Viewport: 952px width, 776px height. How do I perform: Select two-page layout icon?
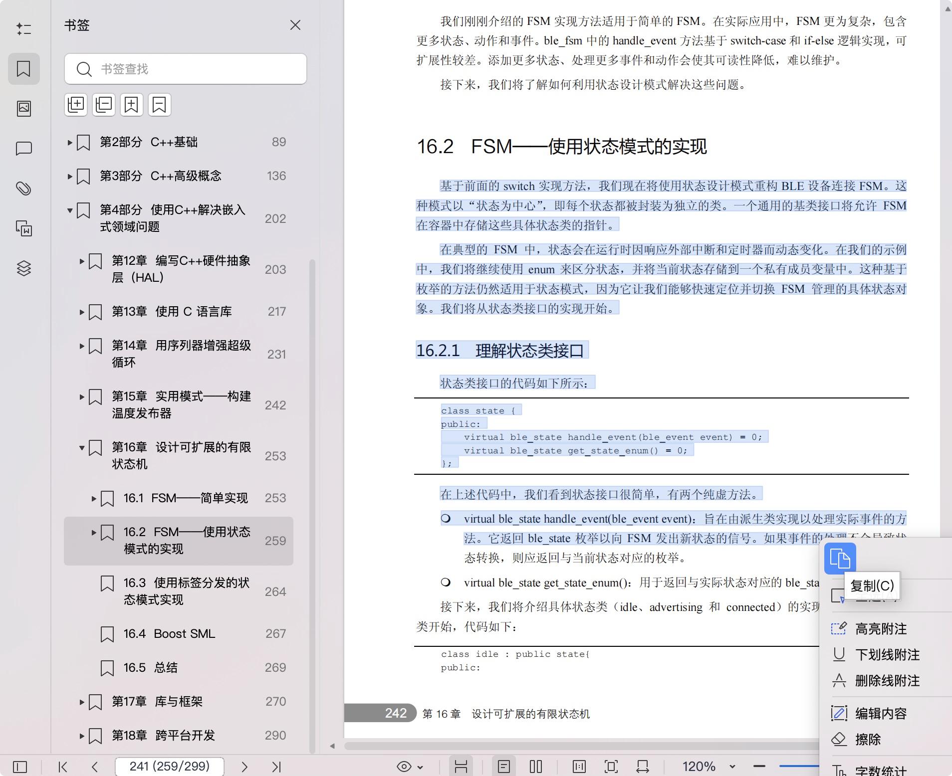point(536,767)
